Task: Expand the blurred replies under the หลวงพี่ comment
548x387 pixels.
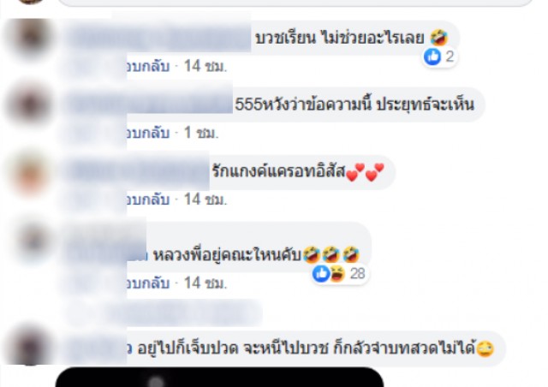Action: [164, 312]
